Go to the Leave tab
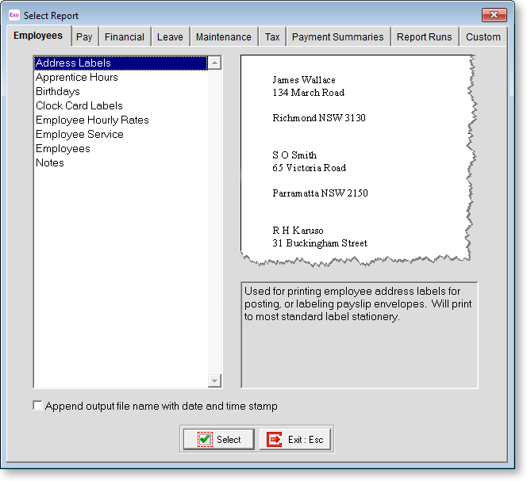Image resolution: width=527 pixels, height=481 pixels. coord(170,36)
